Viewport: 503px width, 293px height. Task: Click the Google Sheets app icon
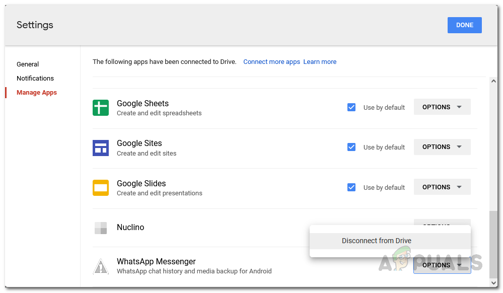[x=101, y=107]
